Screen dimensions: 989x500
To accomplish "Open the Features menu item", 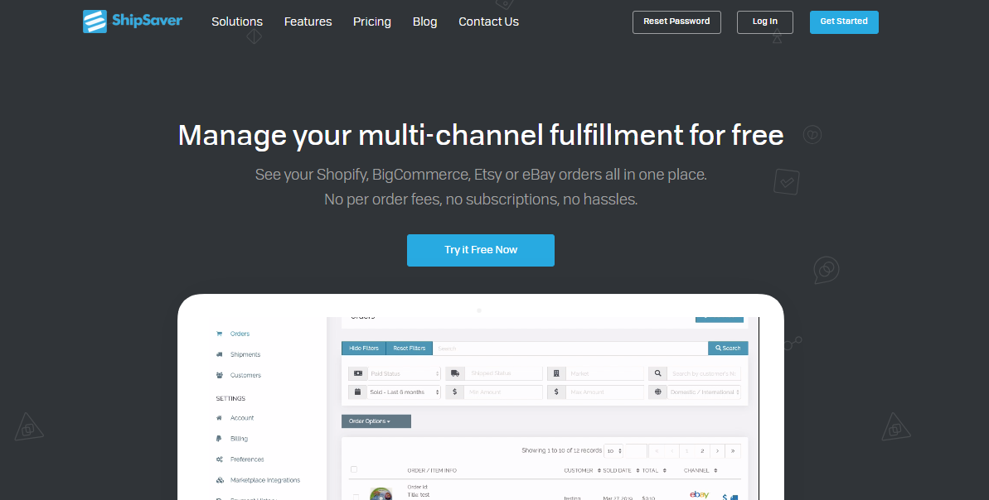I will pos(308,22).
